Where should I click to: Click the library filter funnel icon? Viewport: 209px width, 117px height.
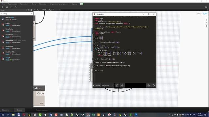tap(28, 10)
